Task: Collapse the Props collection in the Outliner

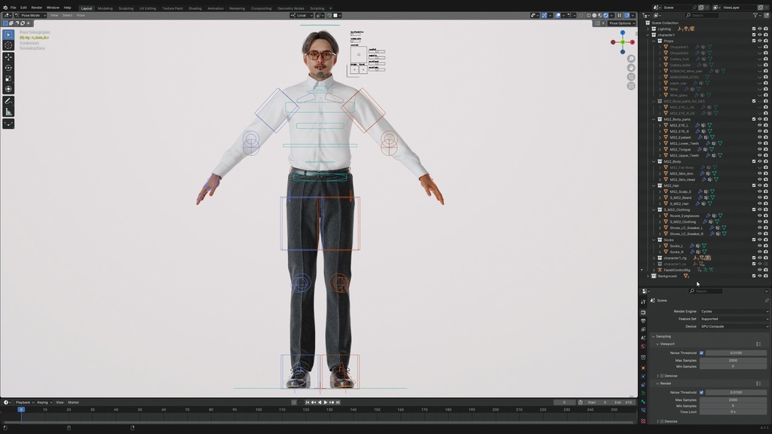Action: (x=655, y=40)
